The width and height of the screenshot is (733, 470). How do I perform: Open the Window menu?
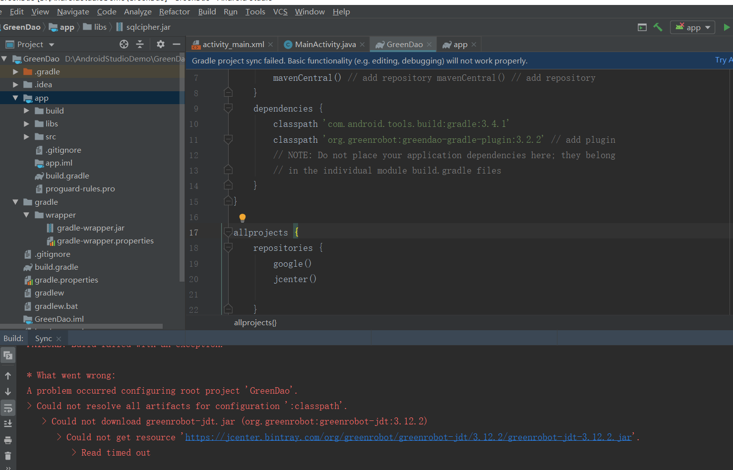[x=310, y=11]
